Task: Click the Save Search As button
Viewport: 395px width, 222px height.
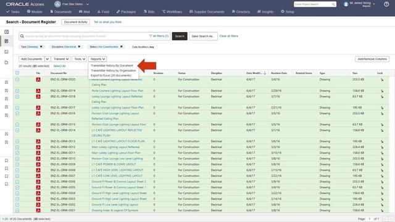Action: tap(203, 36)
